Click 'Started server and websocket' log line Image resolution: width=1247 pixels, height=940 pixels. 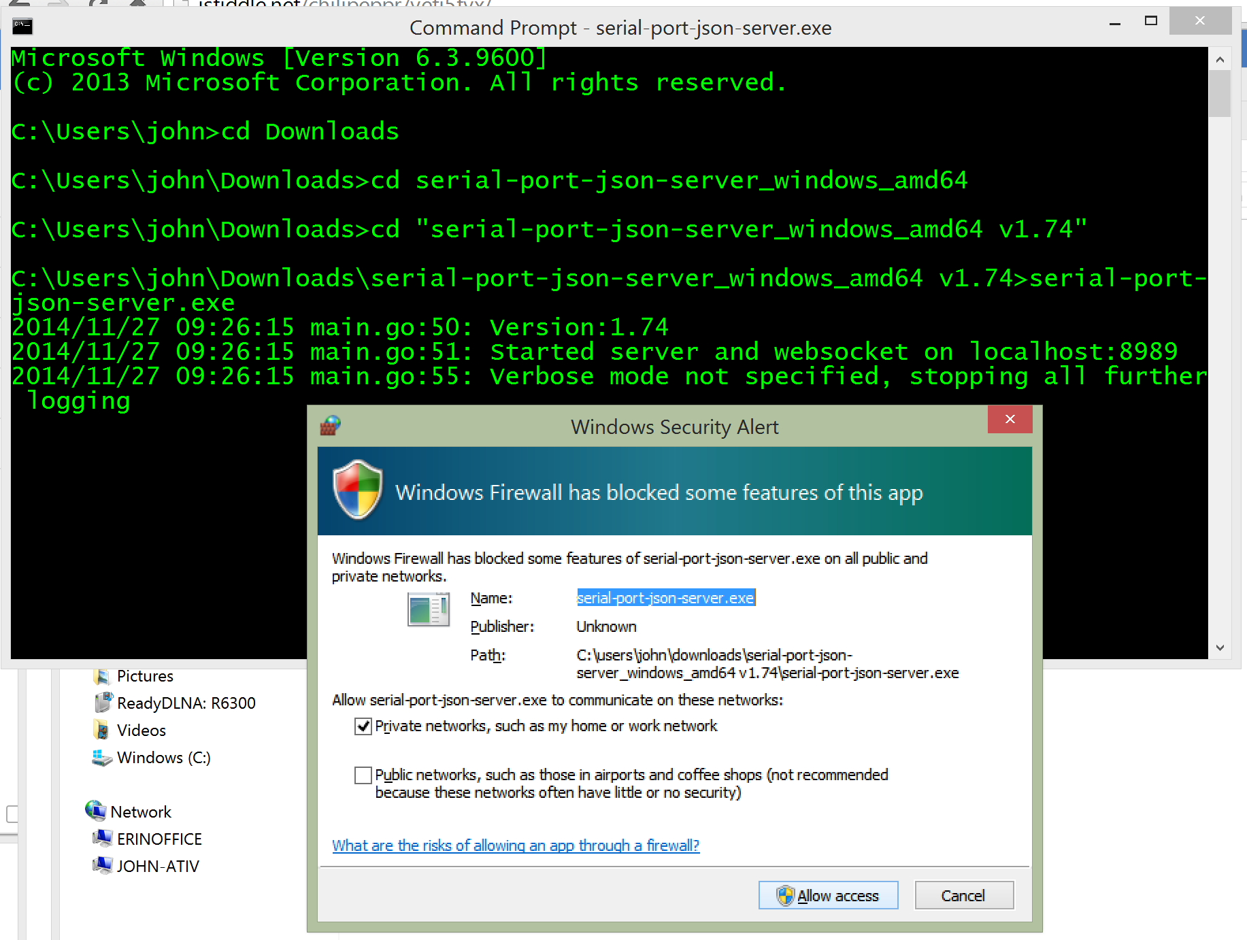click(x=594, y=352)
